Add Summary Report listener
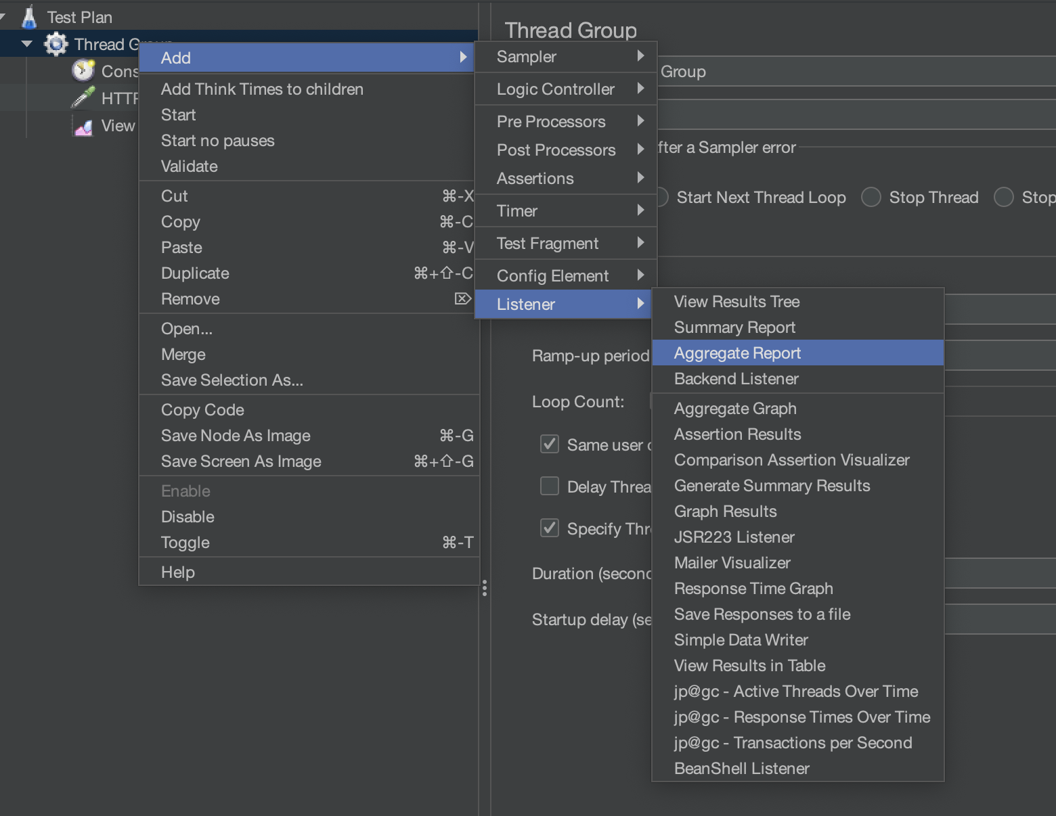 [798, 327]
